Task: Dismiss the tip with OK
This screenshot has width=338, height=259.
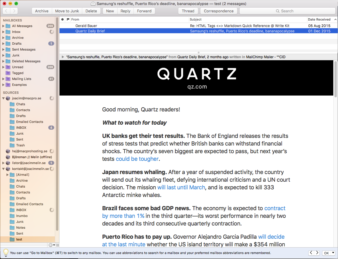Action: coord(327,253)
